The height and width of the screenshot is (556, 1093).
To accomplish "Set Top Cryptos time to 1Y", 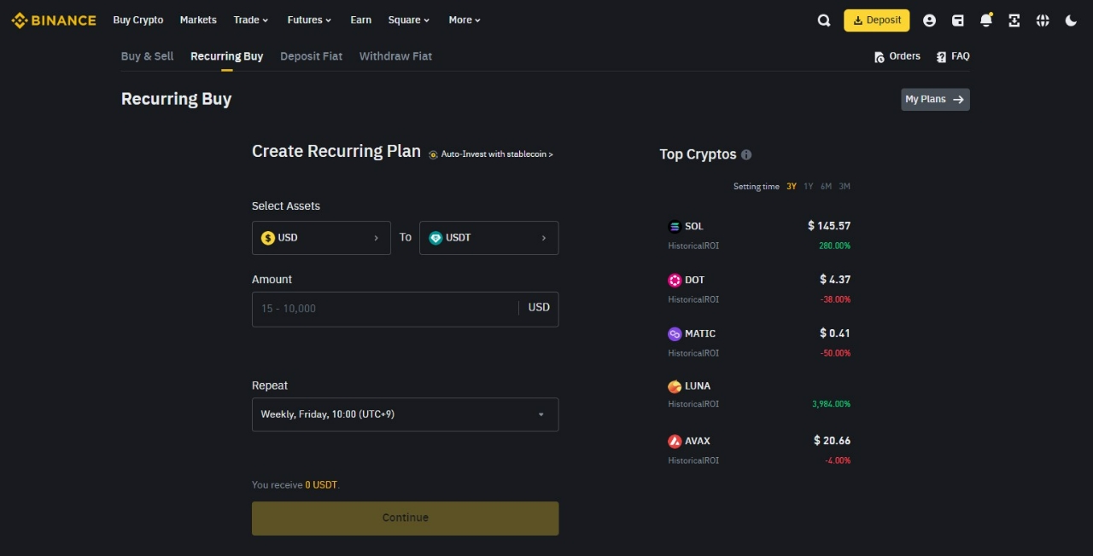I will point(809,187).
